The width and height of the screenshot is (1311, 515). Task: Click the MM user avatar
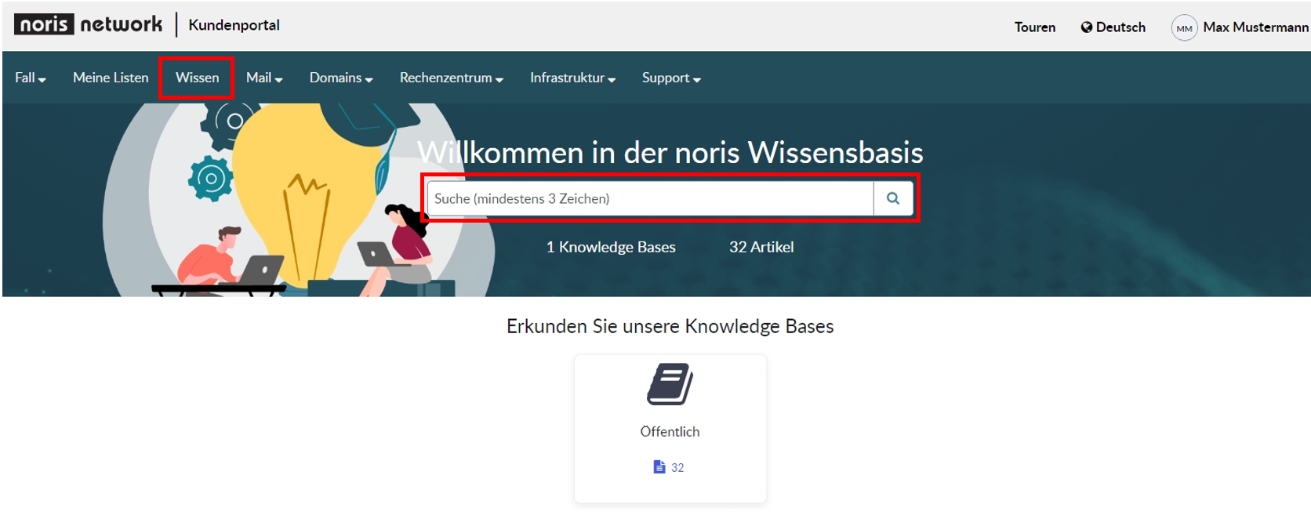pyautogui.click(x=1184, y=28)
